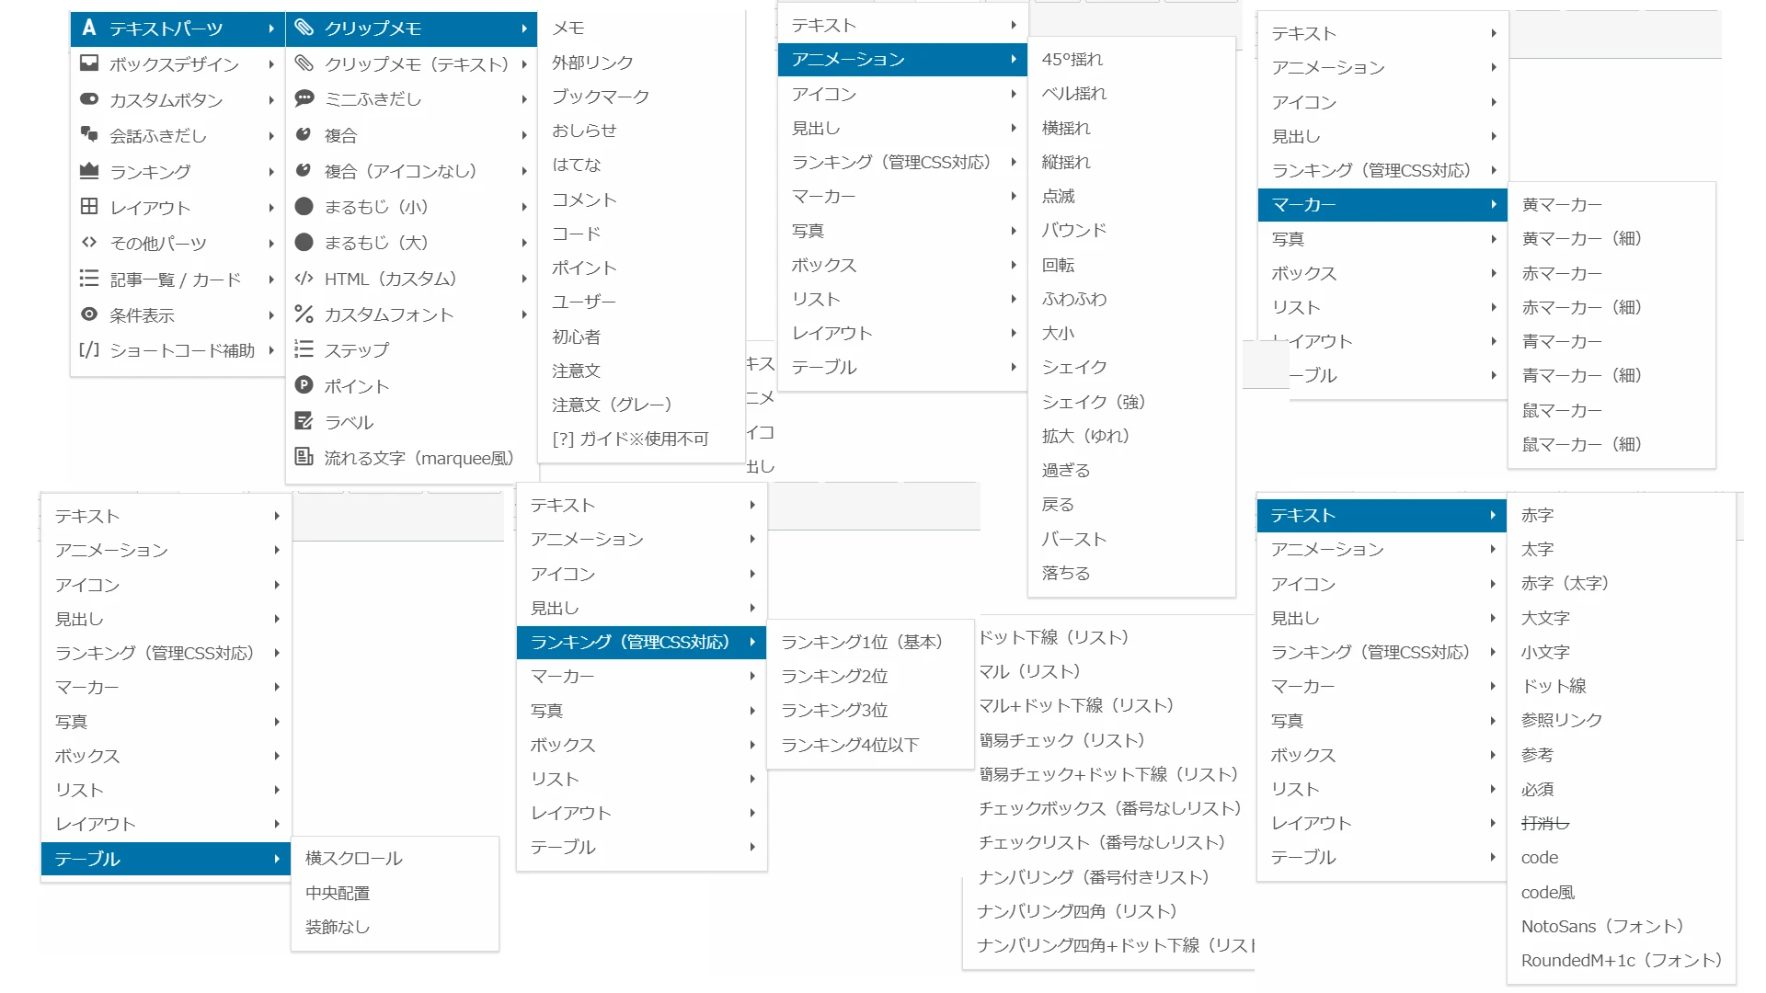Click the icon beside 流れる文字（marquee風）
This screenshot has height=993, width=1766.
pyautogui.click(x=304, y=457)
